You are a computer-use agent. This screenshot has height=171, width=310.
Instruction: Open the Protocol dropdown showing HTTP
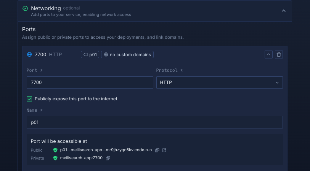pyautogui.click(x=219, y=82)
